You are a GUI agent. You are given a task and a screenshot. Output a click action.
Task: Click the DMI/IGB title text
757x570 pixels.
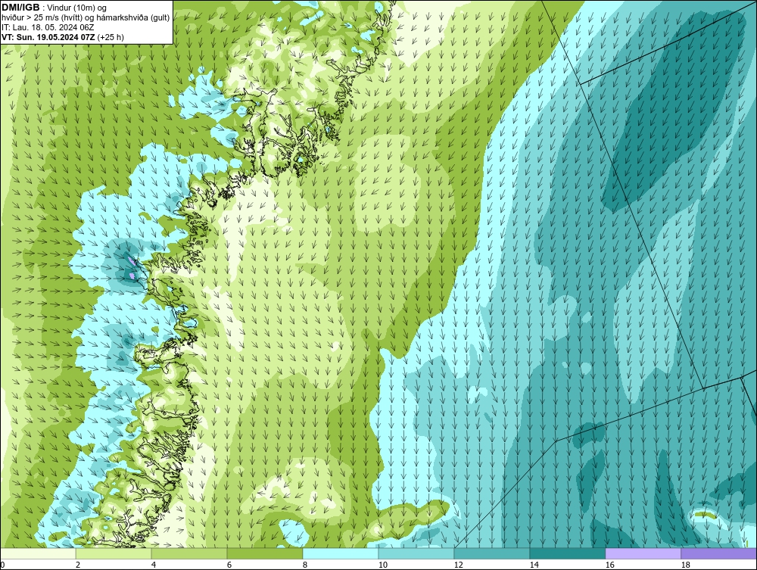tap(20, 8)
